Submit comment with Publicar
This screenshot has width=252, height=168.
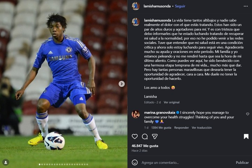point(242,162)
